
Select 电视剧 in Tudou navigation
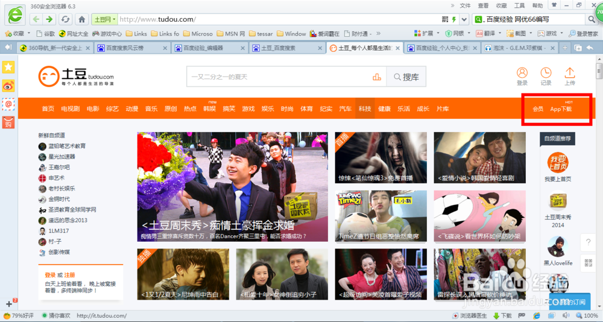[x=70, y=109]
